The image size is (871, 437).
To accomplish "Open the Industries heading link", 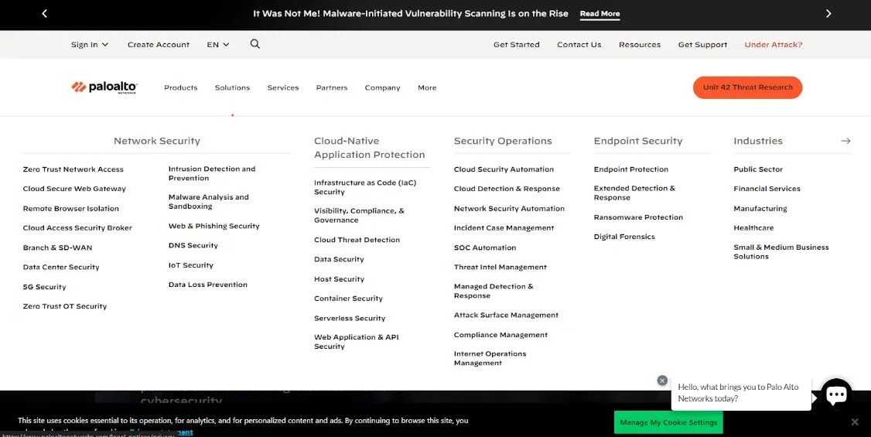I will pyautogui.click(x=758, y=141).
